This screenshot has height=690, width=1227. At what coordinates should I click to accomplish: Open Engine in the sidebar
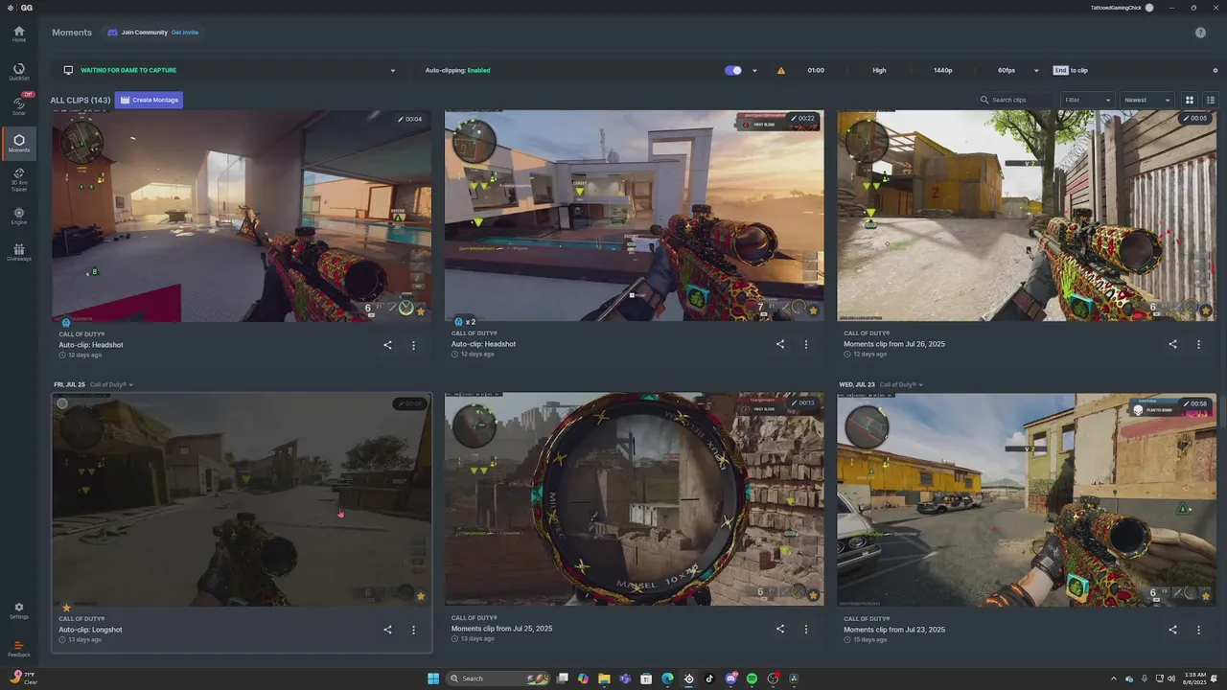[18, 216]
